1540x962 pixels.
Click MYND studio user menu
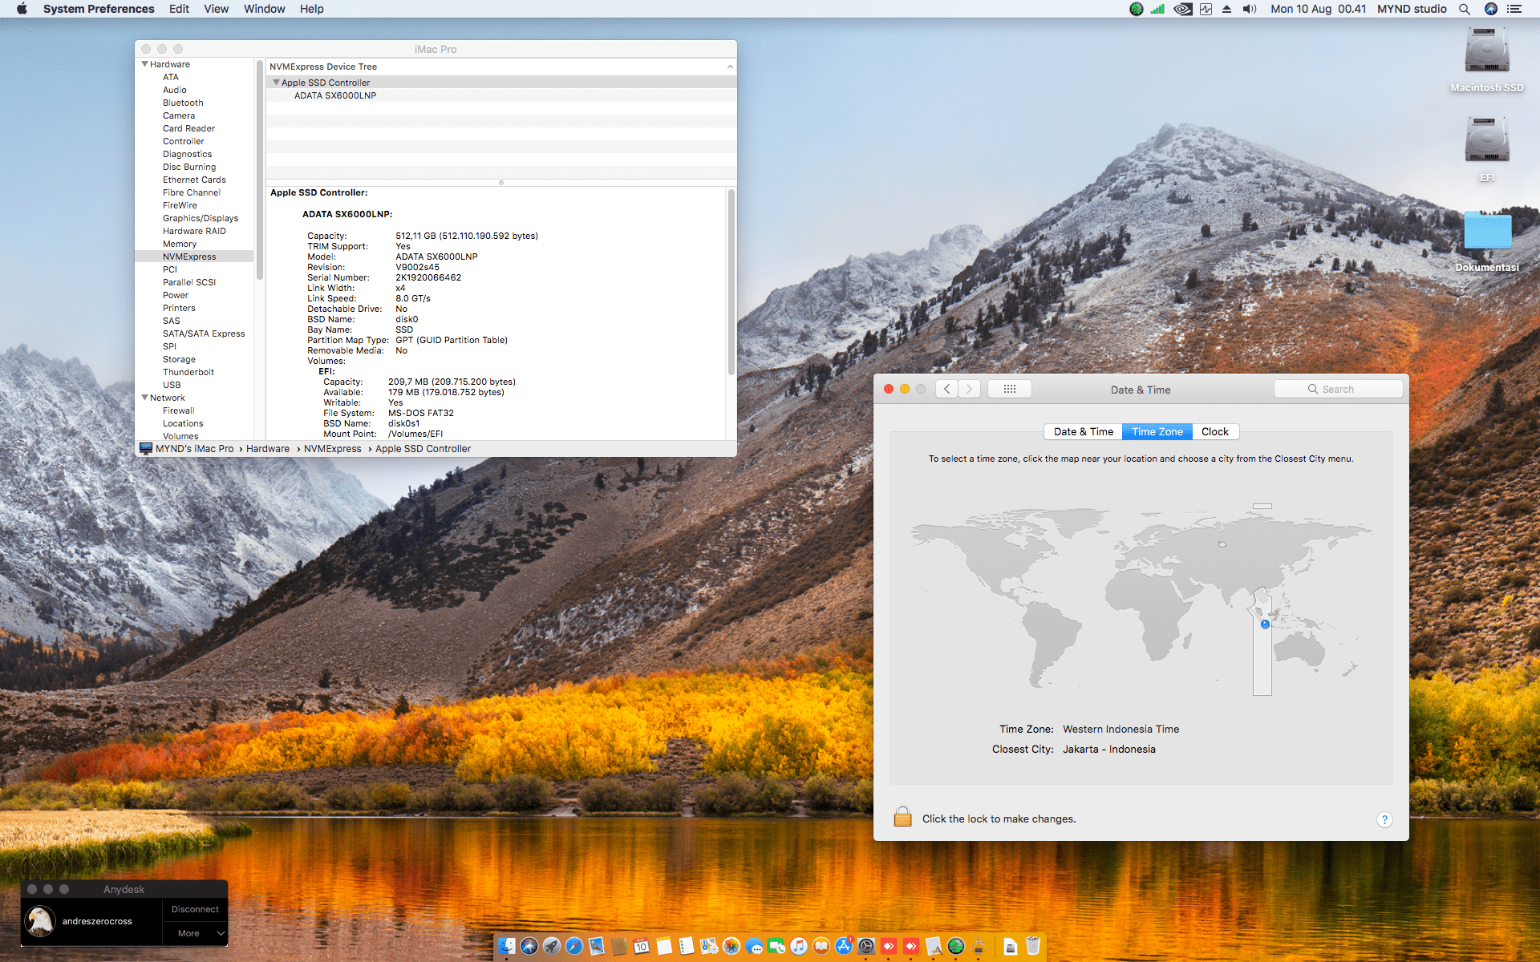tap(1412, 9)
